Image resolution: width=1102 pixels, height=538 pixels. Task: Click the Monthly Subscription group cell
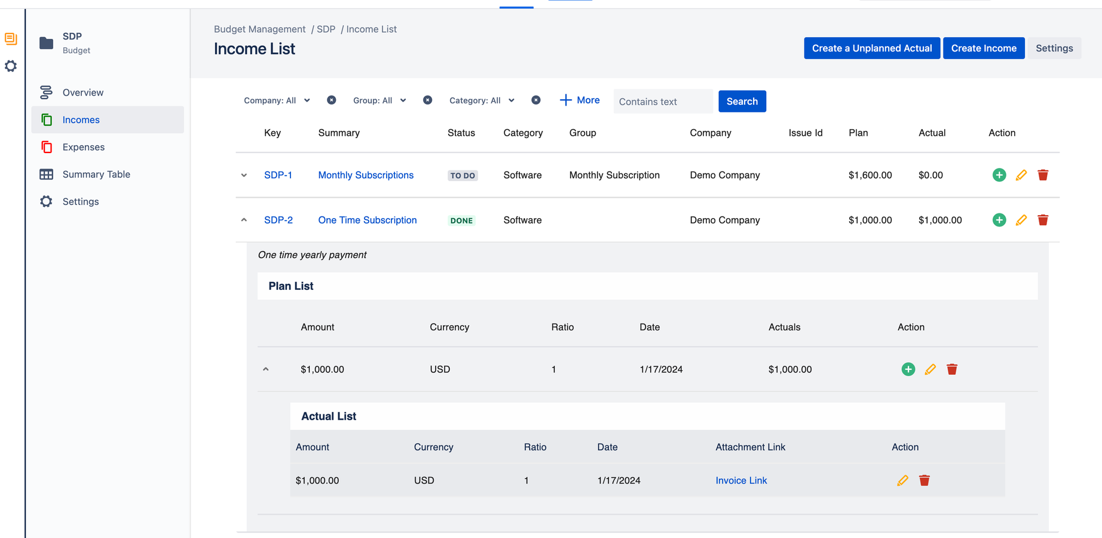tap(614, 175)
